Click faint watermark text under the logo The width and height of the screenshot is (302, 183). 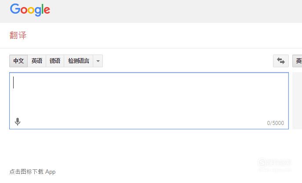tap(274, 170)
